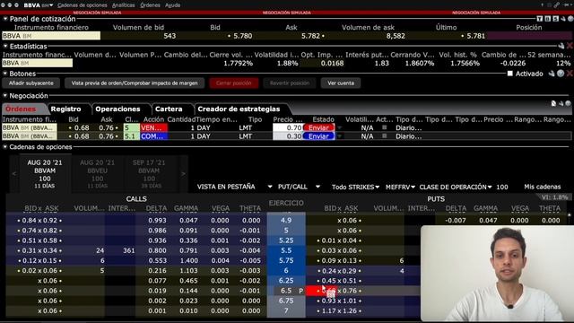Go to next expiry with right arrow

click(183, 173)
